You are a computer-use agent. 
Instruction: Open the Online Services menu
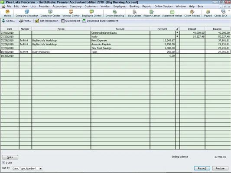[x=163, y=6]
